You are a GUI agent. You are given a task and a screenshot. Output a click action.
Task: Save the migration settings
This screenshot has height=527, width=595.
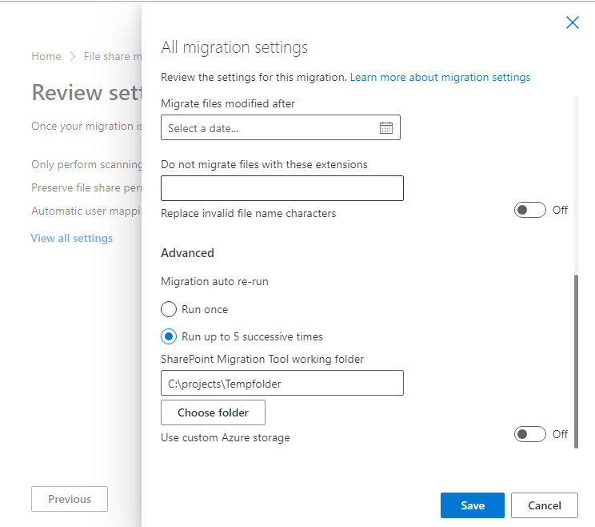coord(473,505)
